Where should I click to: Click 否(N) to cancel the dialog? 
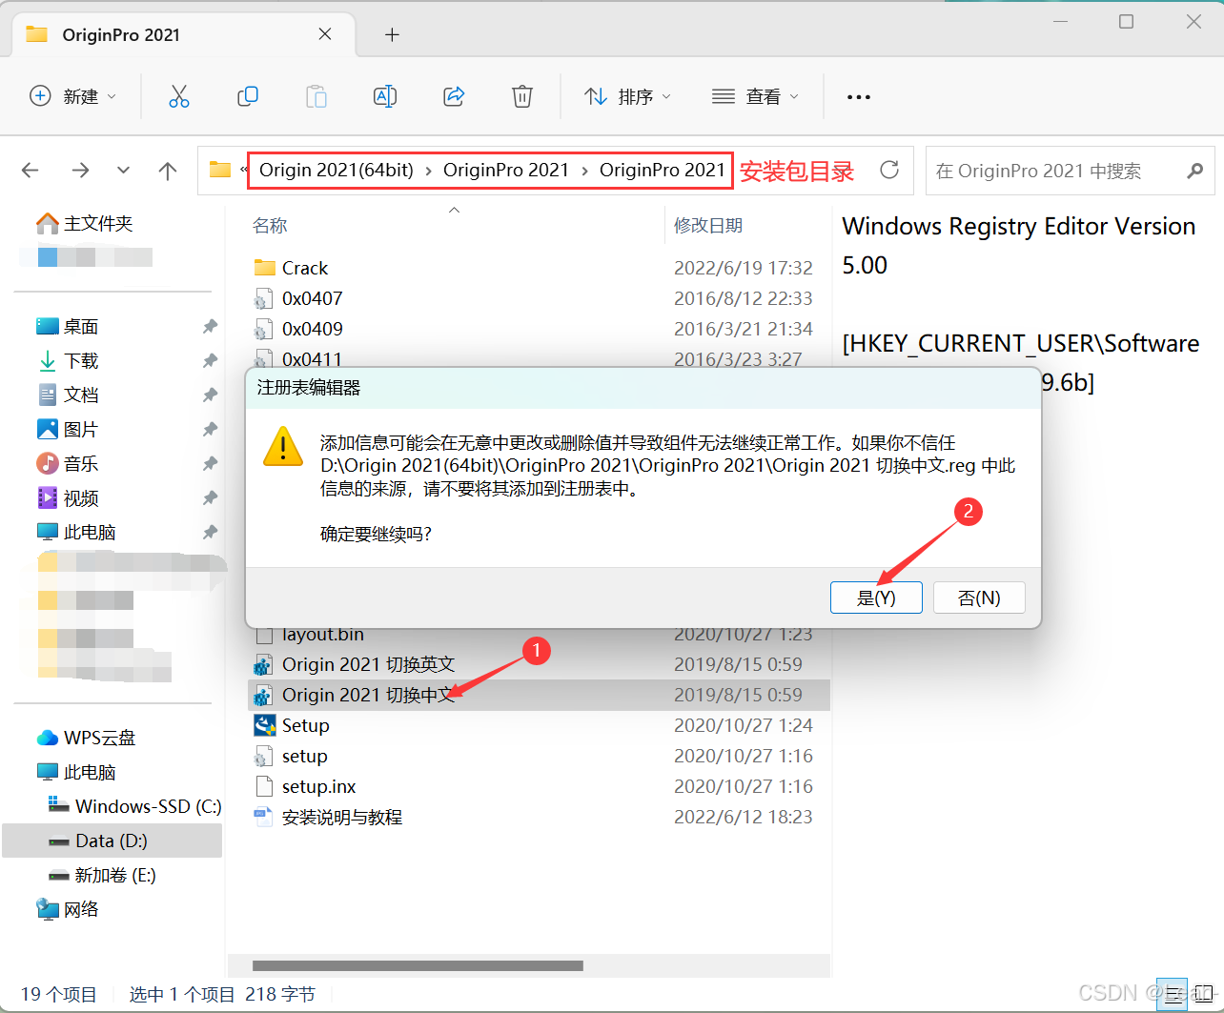(978, 597)
